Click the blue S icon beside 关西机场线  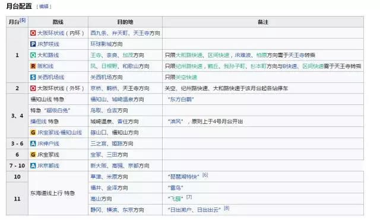[33, 77]
